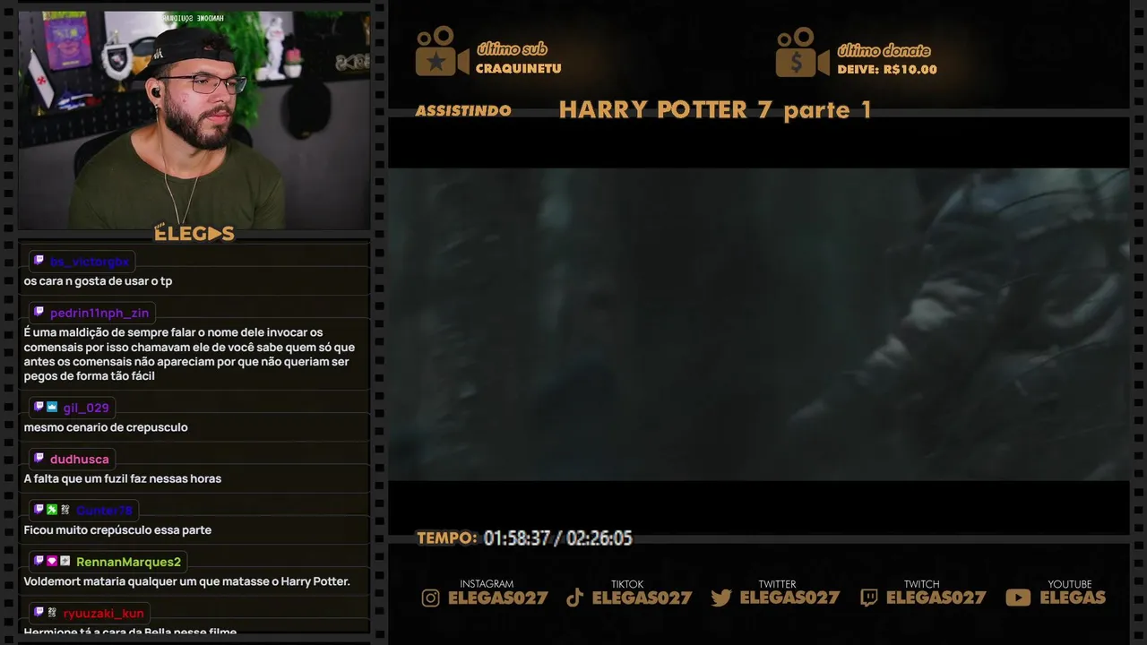
Task: Click the TIKTOK label above the handle
Action: [627, 584]
